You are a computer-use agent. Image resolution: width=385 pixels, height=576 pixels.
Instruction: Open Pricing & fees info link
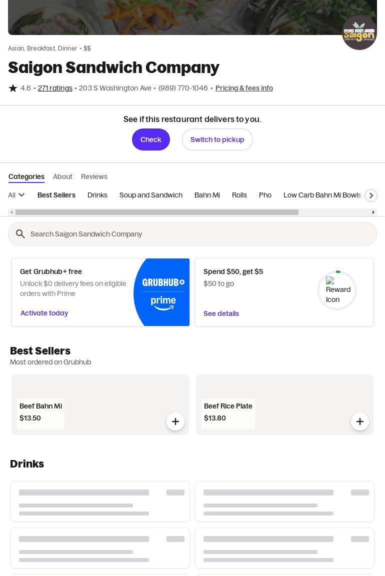[244, 88]
